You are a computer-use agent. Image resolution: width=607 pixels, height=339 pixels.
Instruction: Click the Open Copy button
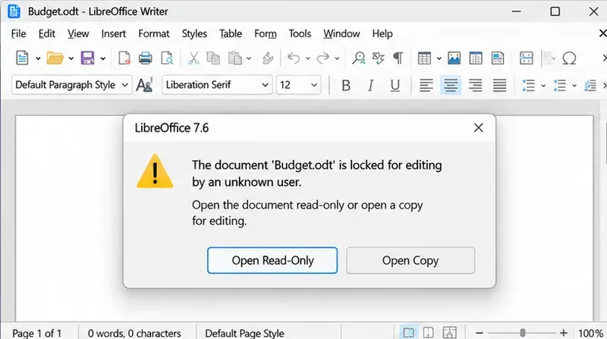410,260
